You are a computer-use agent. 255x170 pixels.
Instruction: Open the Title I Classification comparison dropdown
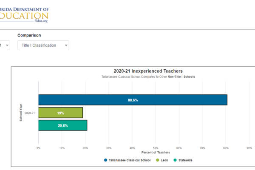coord(43,45)
